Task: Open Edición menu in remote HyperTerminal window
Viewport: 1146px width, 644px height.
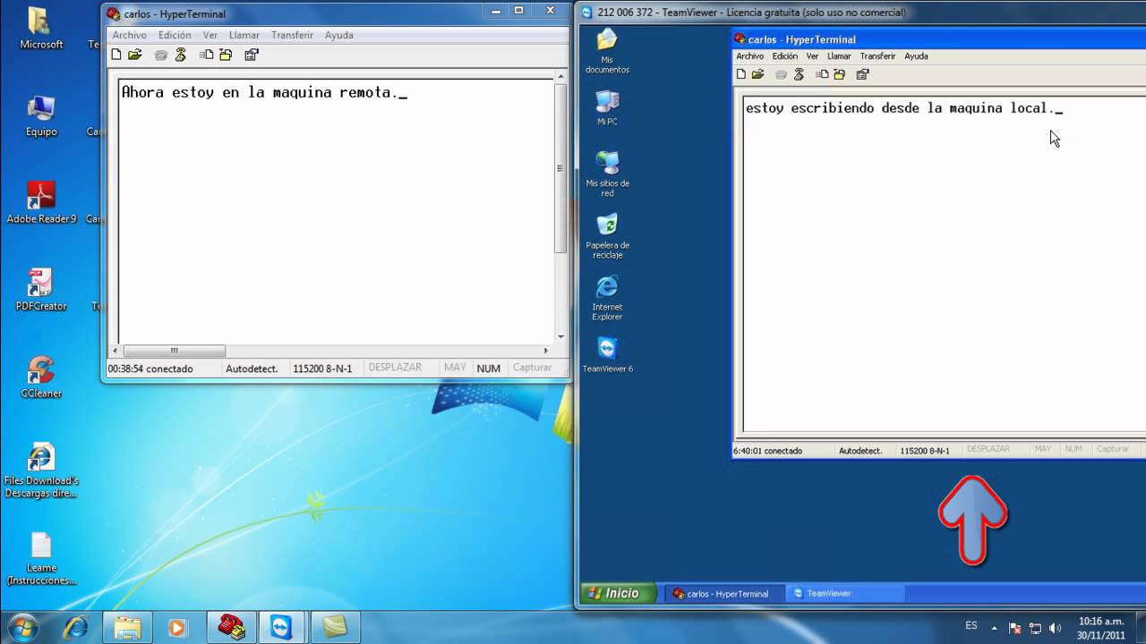Action: (785, 55)
